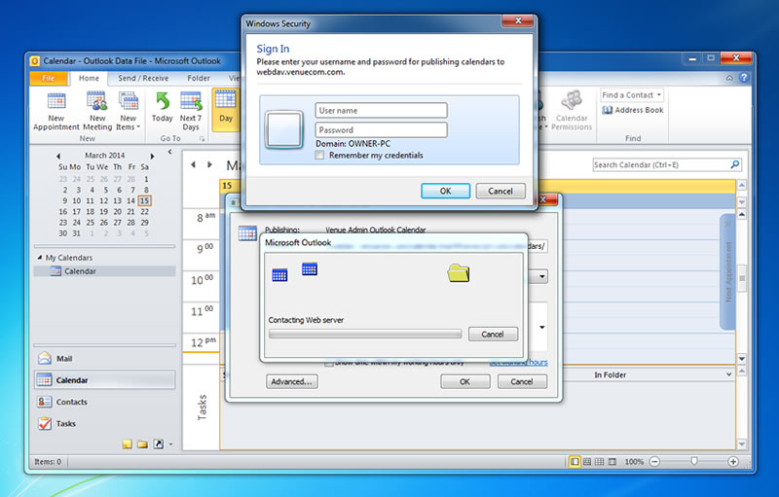Click the Shortcuts icon at pane bottom
The image size is (779, 497).
pos(158,444)
